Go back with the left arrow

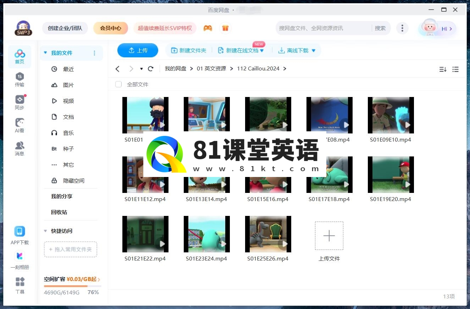pos(118,69)
